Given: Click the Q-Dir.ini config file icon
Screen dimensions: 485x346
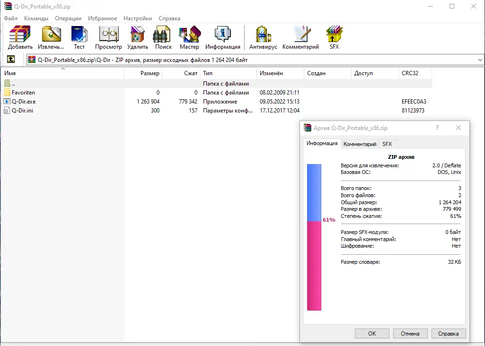Looking at the screenshot, I should 7,110.
